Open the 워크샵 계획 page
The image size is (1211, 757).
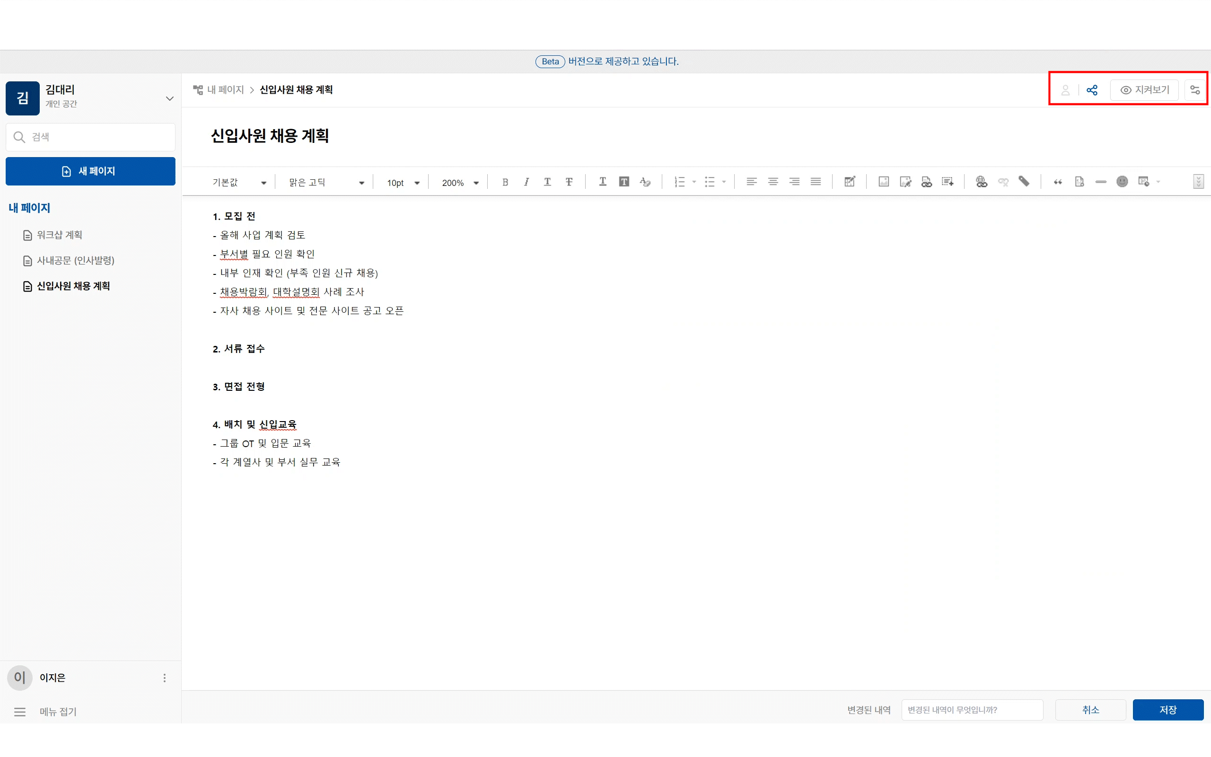pos(59,235)
